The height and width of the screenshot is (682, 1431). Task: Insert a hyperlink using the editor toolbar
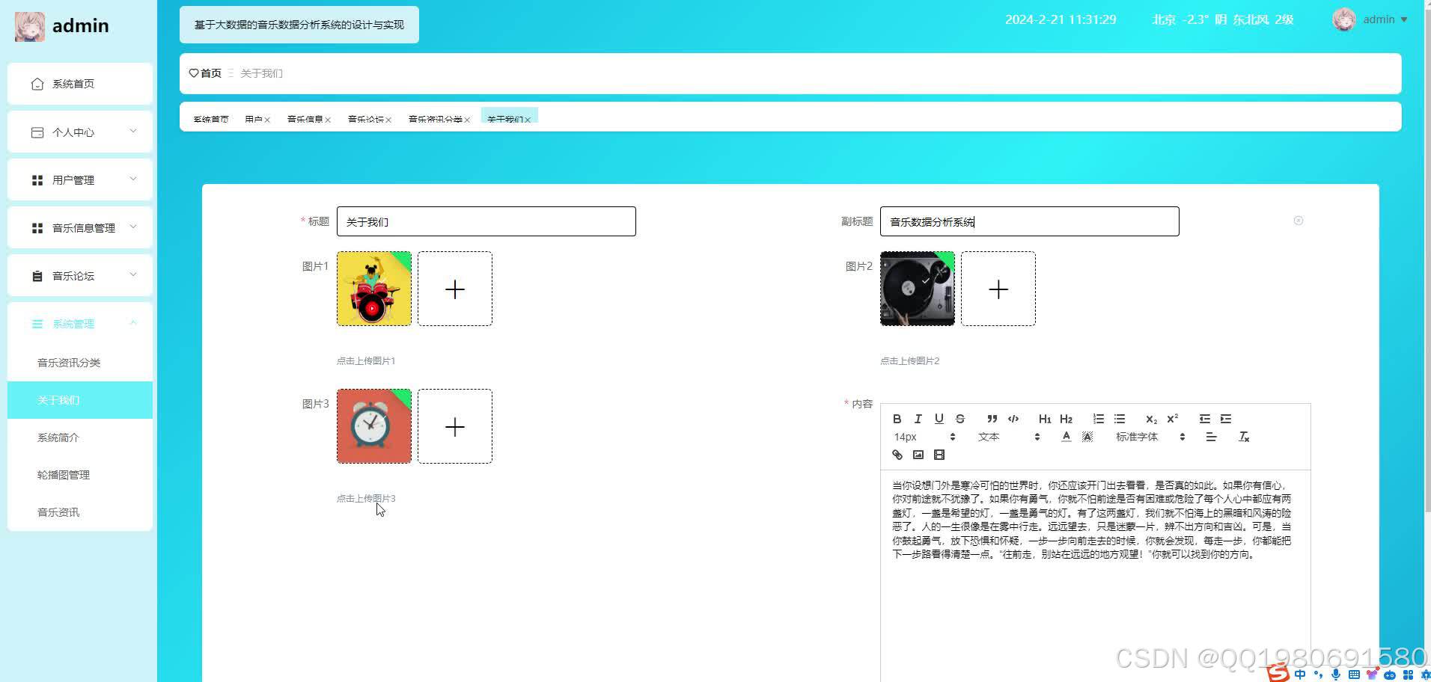(x=897, y=455)
